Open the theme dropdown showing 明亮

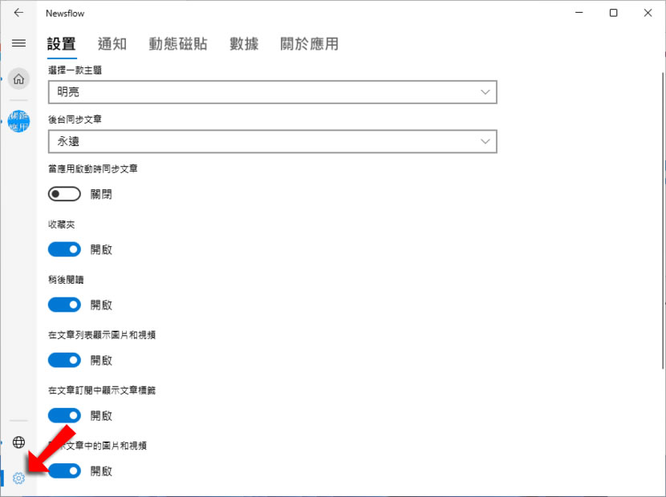click(x=272, y=92)
